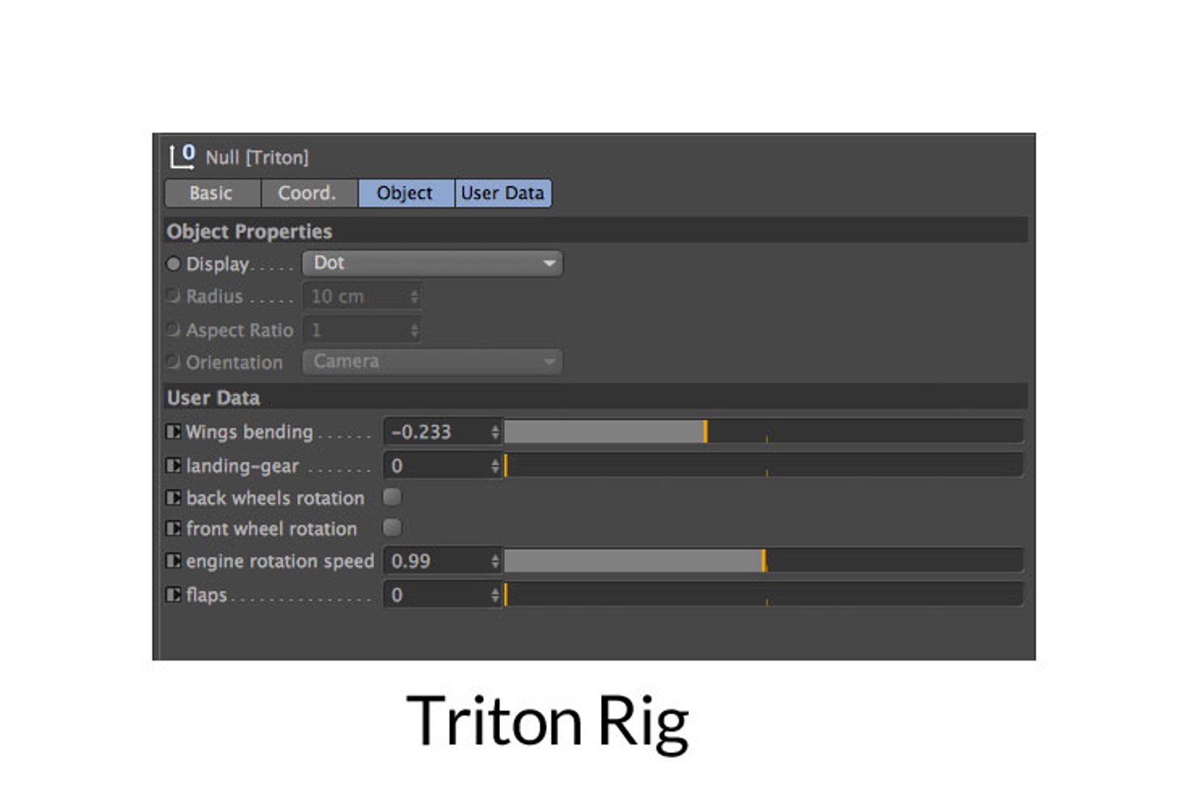1189x791 pixels.
Task: Click the engine rotation speed stepper arrows
Action: pyautogui.click(x=495, y=561)
